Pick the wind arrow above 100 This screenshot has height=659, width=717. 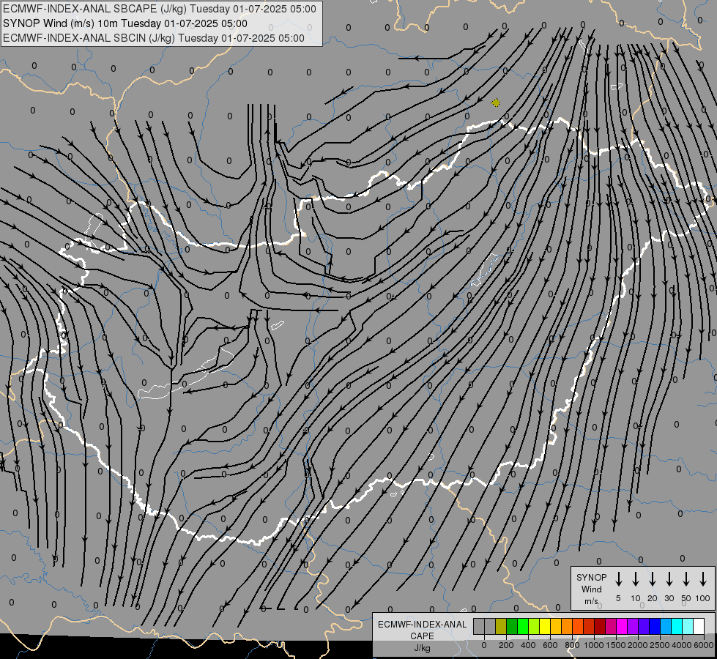pyautogui.click(x=703, y=579)
